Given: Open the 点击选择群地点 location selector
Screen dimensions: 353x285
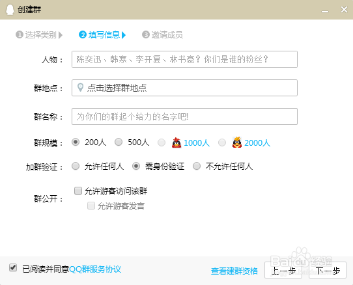Looking at the screenshot, I should pyautogui.click(x=184, y=88).
